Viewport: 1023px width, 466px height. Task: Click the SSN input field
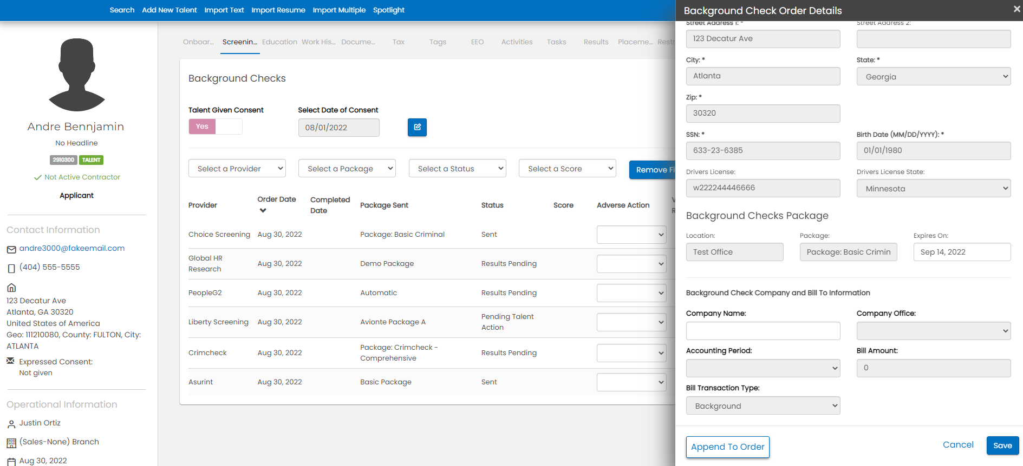point(763,150)
